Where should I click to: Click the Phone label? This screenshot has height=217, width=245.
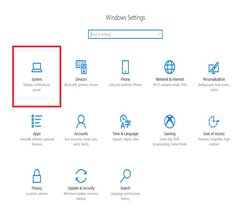(125, 79)
